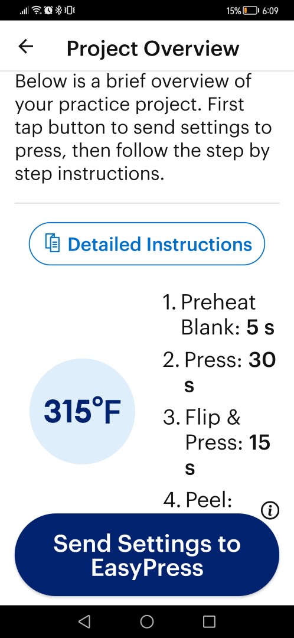This screenshot has height=638, width=294.
Task: Click the info icon near Peel
Action: [x=270, y=509]
